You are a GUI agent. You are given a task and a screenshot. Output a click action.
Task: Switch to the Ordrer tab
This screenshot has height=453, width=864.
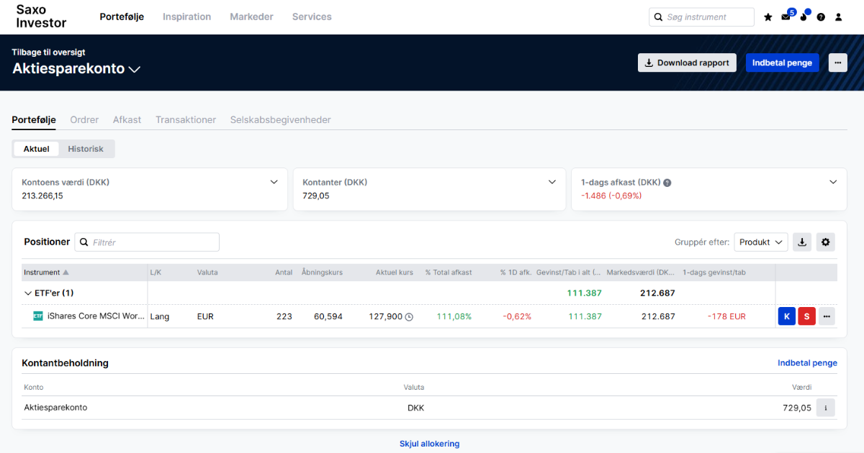click(x=84, y=120)
